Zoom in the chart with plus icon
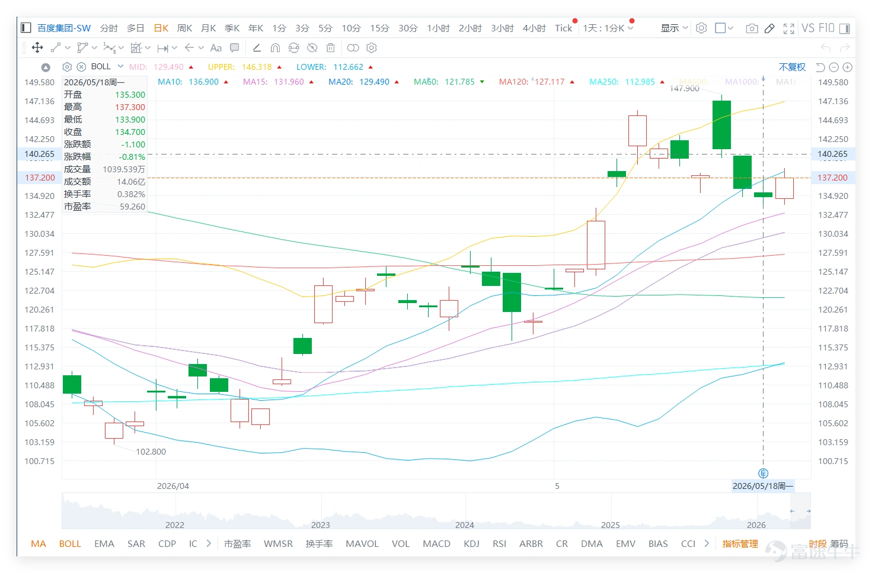Viewport: 872px width, 573px height. coord(848,67)
